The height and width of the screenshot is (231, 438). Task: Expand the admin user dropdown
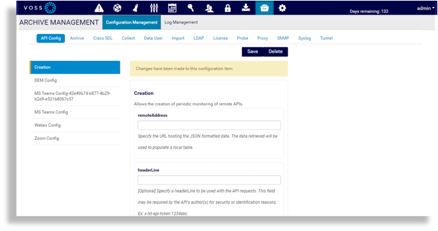click(x=426, y=8)
